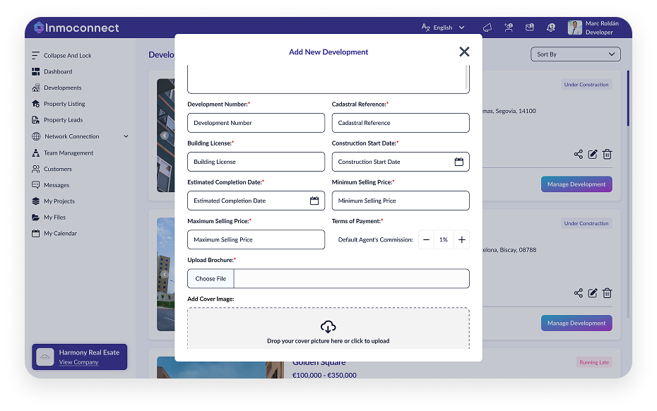Image resolution: width=657 pixels, height=411 pixels.
Task: Focus the Cadastral Reference input field
Action: (401, 123)
